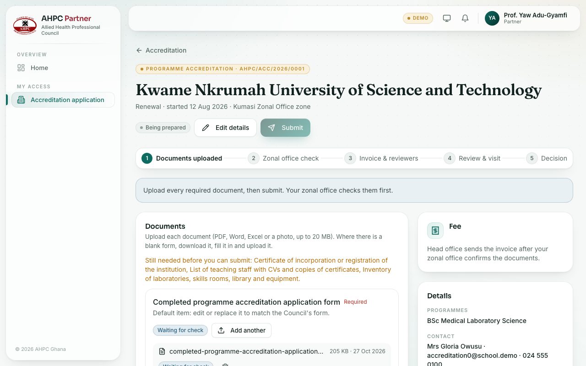
Task: Click the 205 KB · 27 Oct 2026 file info
Action: click(x=358, y=351)
